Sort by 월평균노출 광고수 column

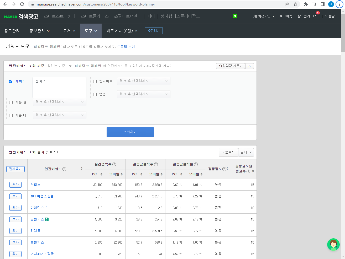coord(253,171)
